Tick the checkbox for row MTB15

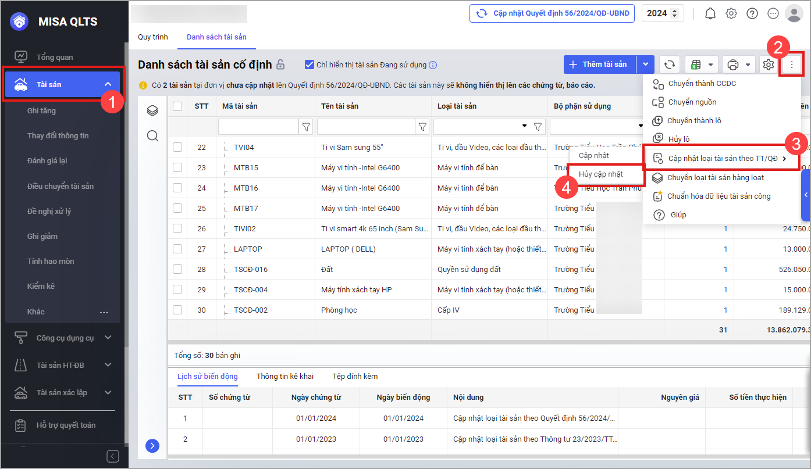(x=177, y=167)
